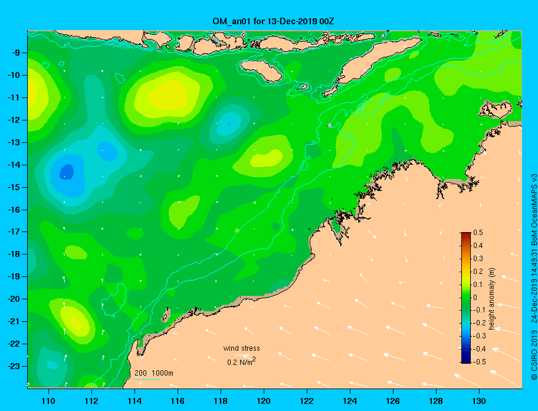This screenshot has height=411, width=538.
Task: Click the latitude label '-17' on the y-axis
Action: (14, 231)
